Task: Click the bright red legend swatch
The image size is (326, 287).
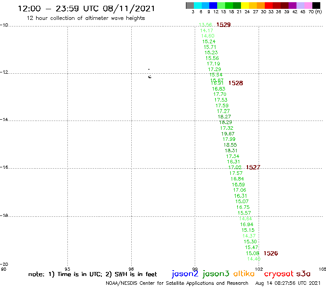Action: pyautogui.click(x=269, y=5)
